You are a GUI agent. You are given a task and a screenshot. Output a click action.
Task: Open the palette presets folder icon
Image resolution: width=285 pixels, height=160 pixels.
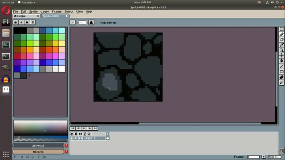click(27, 22)
